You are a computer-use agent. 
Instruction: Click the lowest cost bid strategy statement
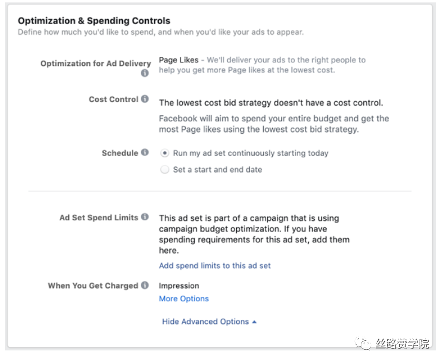coord(271,103)
